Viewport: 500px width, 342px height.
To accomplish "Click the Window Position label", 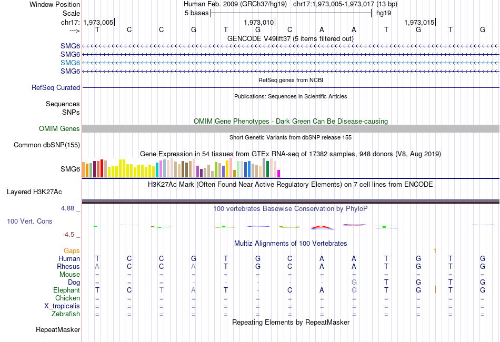I will (55, 4).
